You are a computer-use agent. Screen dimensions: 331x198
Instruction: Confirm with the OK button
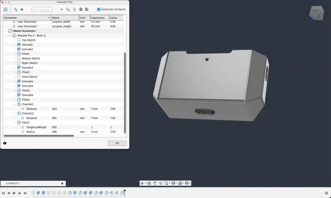pos(117,143)
